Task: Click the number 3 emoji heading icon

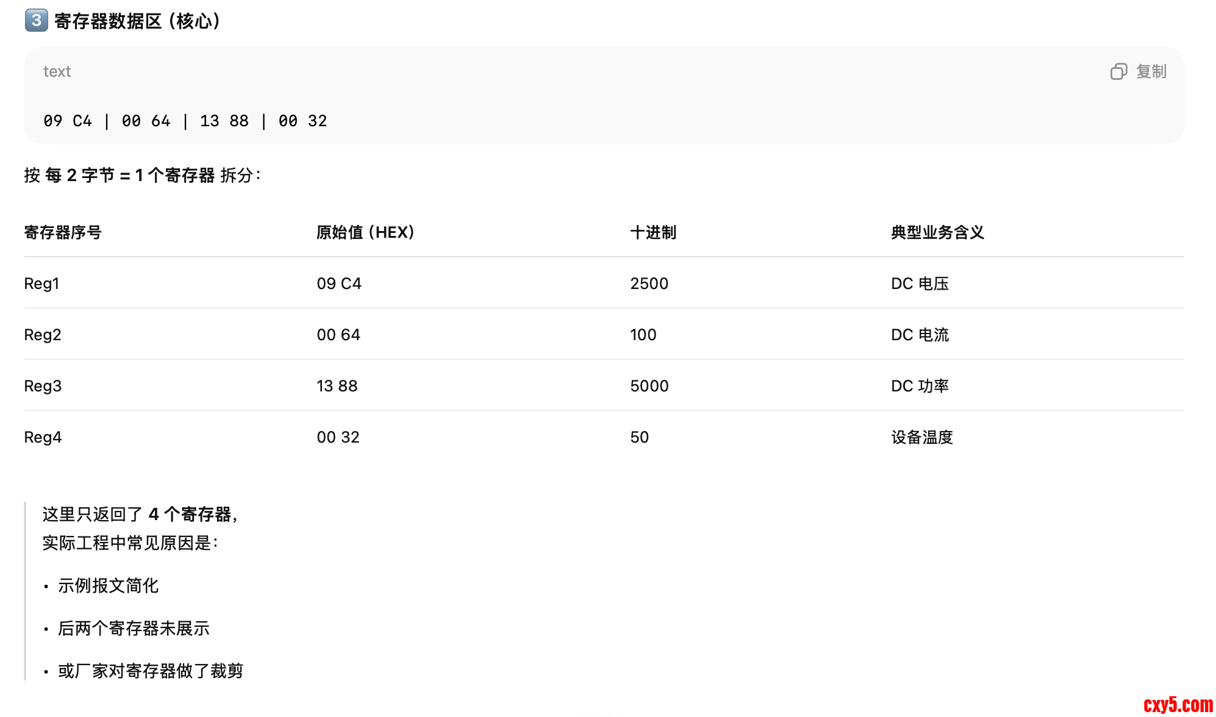Action: point(36,20)
